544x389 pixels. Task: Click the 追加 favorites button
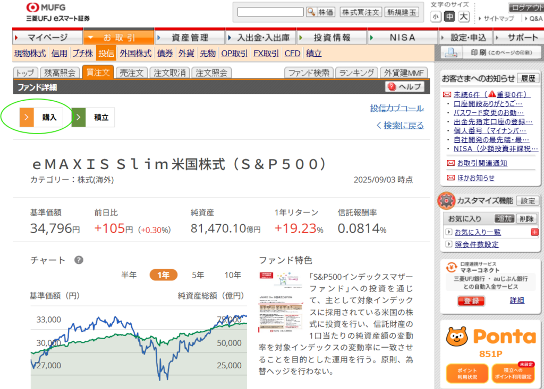click(505, 218)
